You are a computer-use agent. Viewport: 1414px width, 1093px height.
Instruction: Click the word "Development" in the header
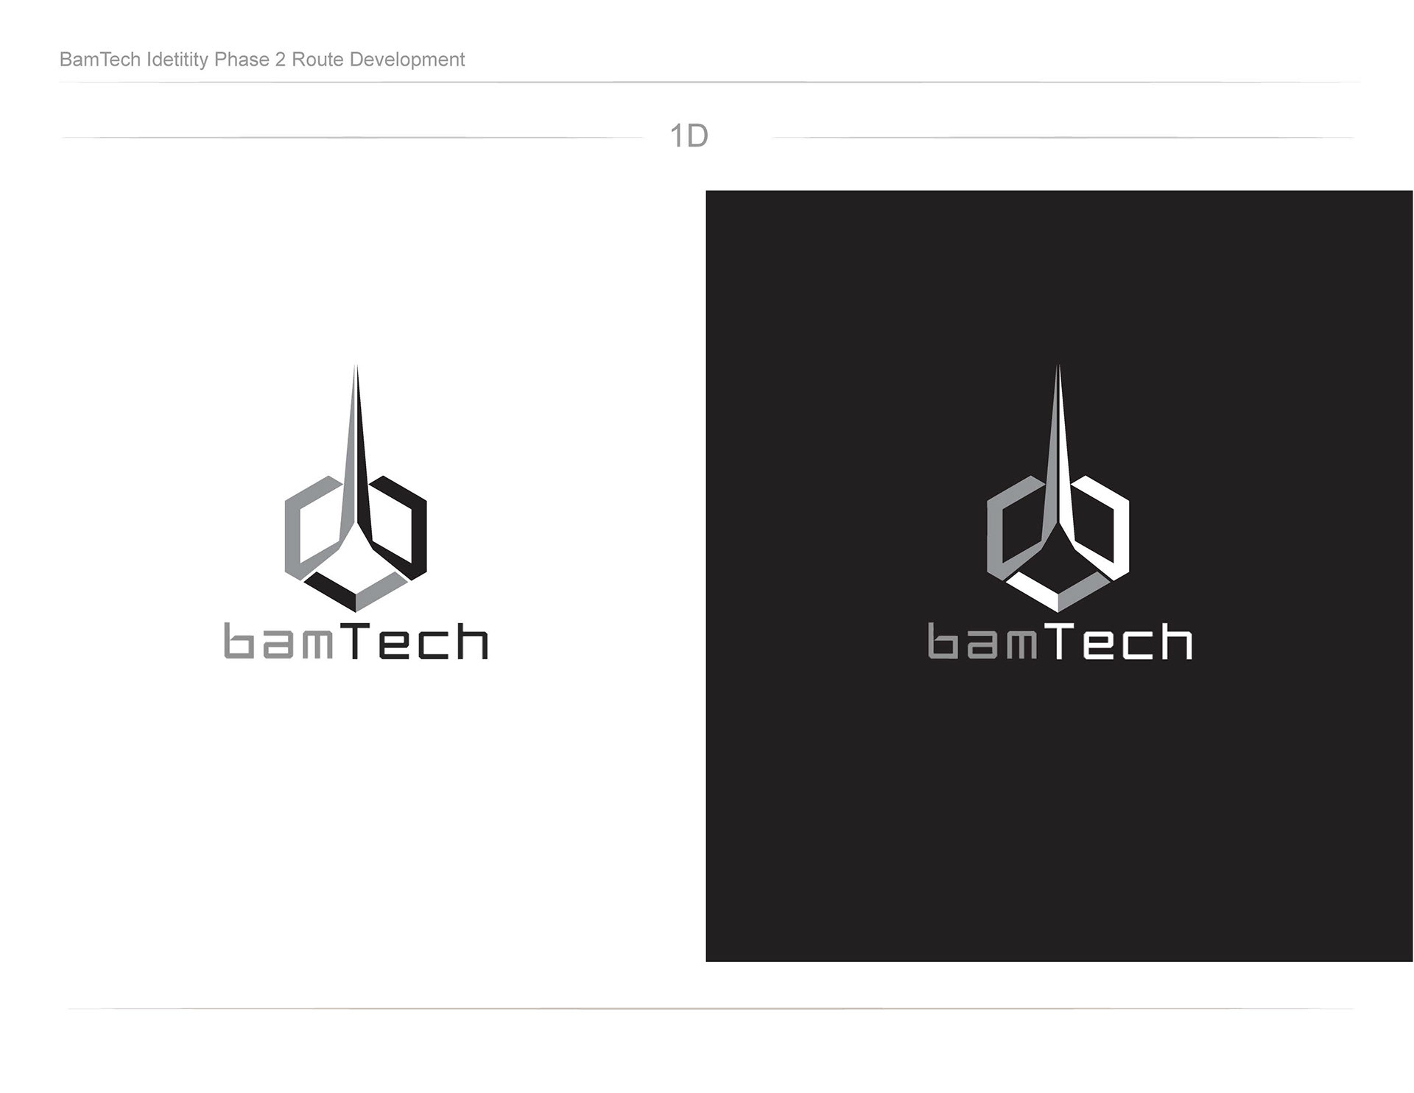[407, 60]
